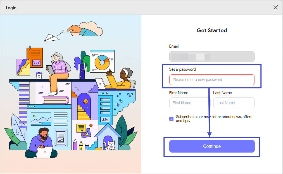Click the bearded man's laptop
Screen dimensions: 283x174
click(x=44, y=152)
